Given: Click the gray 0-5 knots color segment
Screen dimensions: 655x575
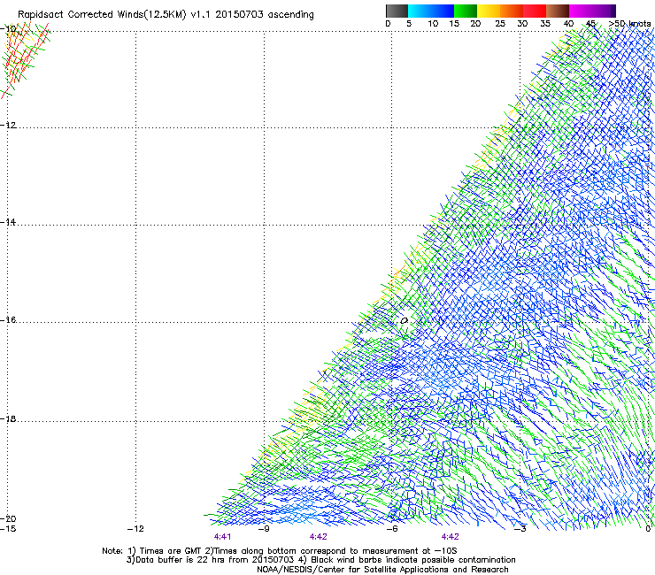Looking at the screenshot, I should [397, 11].
